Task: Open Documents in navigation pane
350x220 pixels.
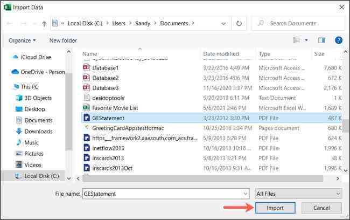Action: pyautogui.click(x=34, y=120)
